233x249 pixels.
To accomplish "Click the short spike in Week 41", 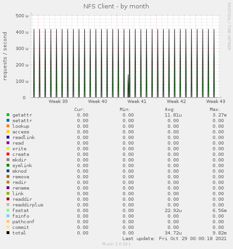I will 128,86.
